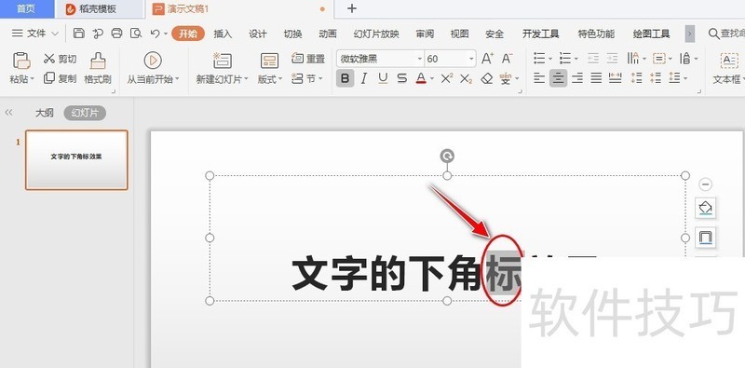Start slideshow via 从当前开始 play icon
Screen dimensions: 745x368
(153, 61)
